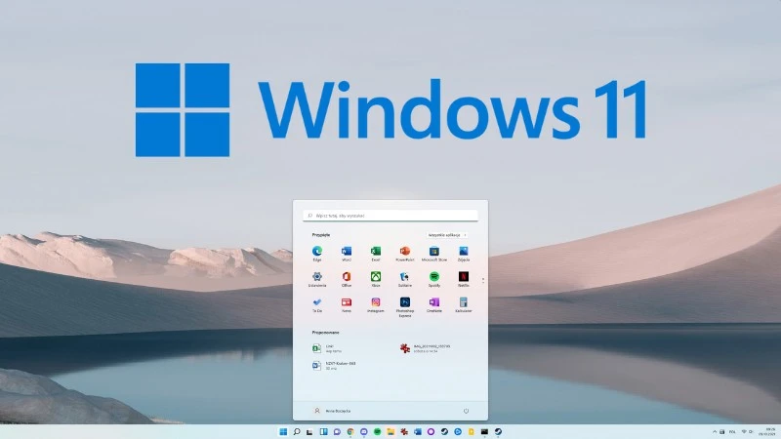Screen dimensions: 781x439
Task: Open the To Do app
Action: [316, 304]
